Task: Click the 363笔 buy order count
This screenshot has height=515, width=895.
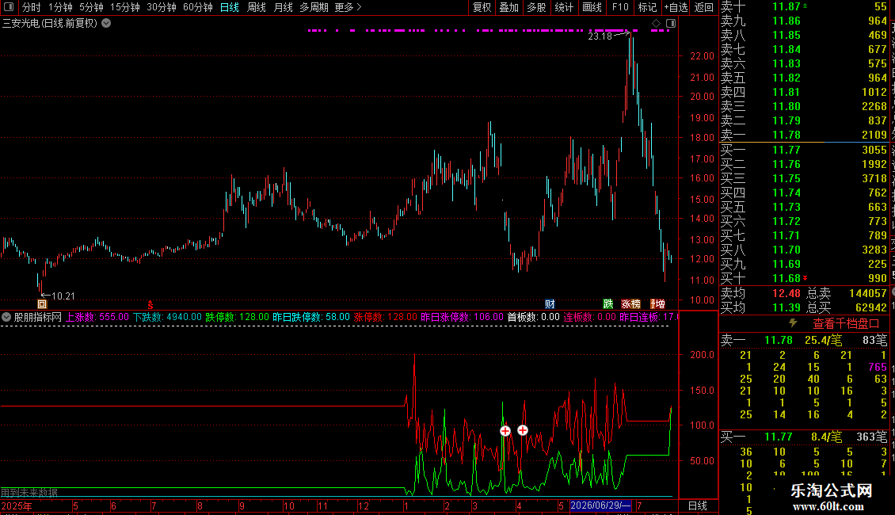Action: [x=871, y=437]
